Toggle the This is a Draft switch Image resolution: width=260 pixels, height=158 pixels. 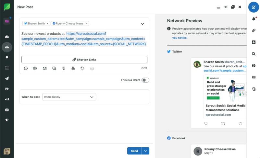(145, 80)
